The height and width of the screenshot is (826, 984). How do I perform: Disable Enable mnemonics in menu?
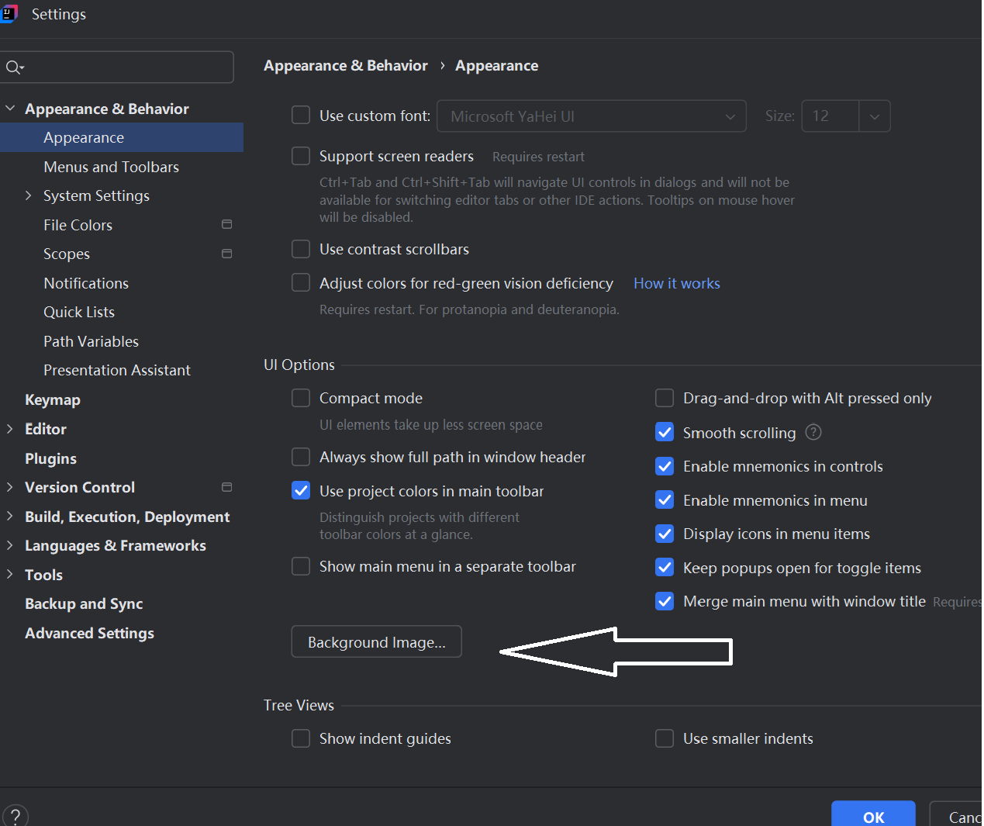coord(665,500)
